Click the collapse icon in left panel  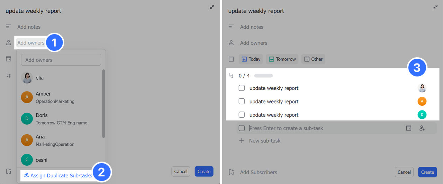[212, 7]
